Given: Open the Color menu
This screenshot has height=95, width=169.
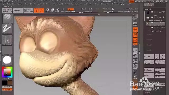Looking at the screenshot, I should coord(13,4).
